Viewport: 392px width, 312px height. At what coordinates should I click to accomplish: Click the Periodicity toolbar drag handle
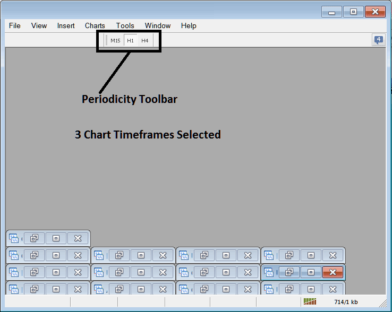106,40
